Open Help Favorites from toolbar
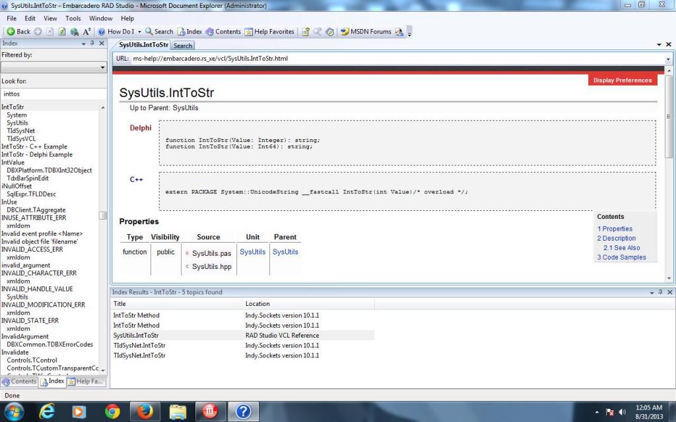 point(269,32)
